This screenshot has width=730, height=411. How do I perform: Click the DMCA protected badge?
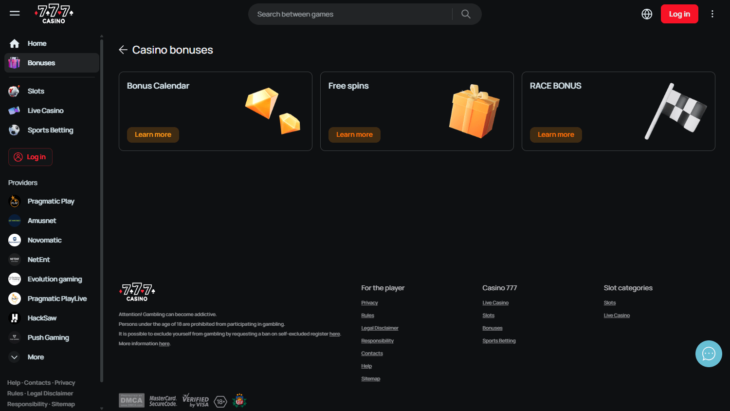click(x=131, y=400)
